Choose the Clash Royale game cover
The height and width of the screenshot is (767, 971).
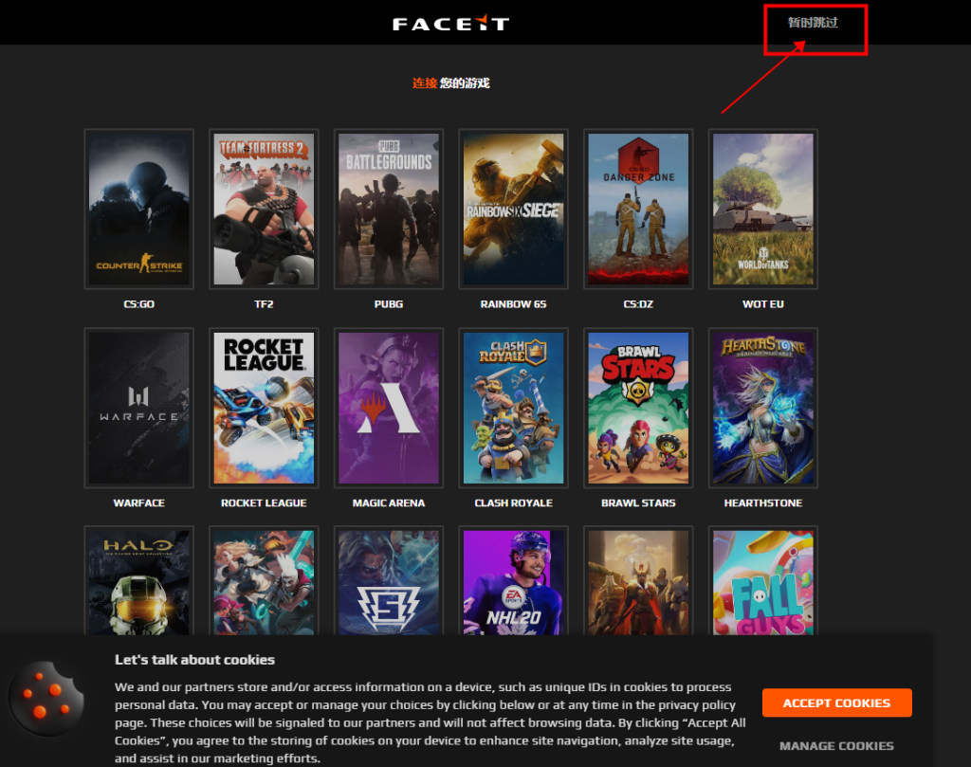click(513, 408)
